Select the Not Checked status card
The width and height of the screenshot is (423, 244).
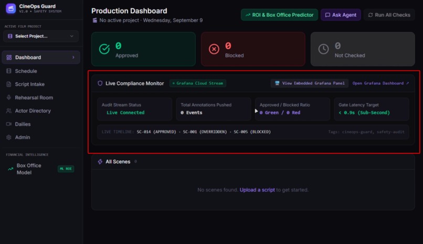(363, 49)
